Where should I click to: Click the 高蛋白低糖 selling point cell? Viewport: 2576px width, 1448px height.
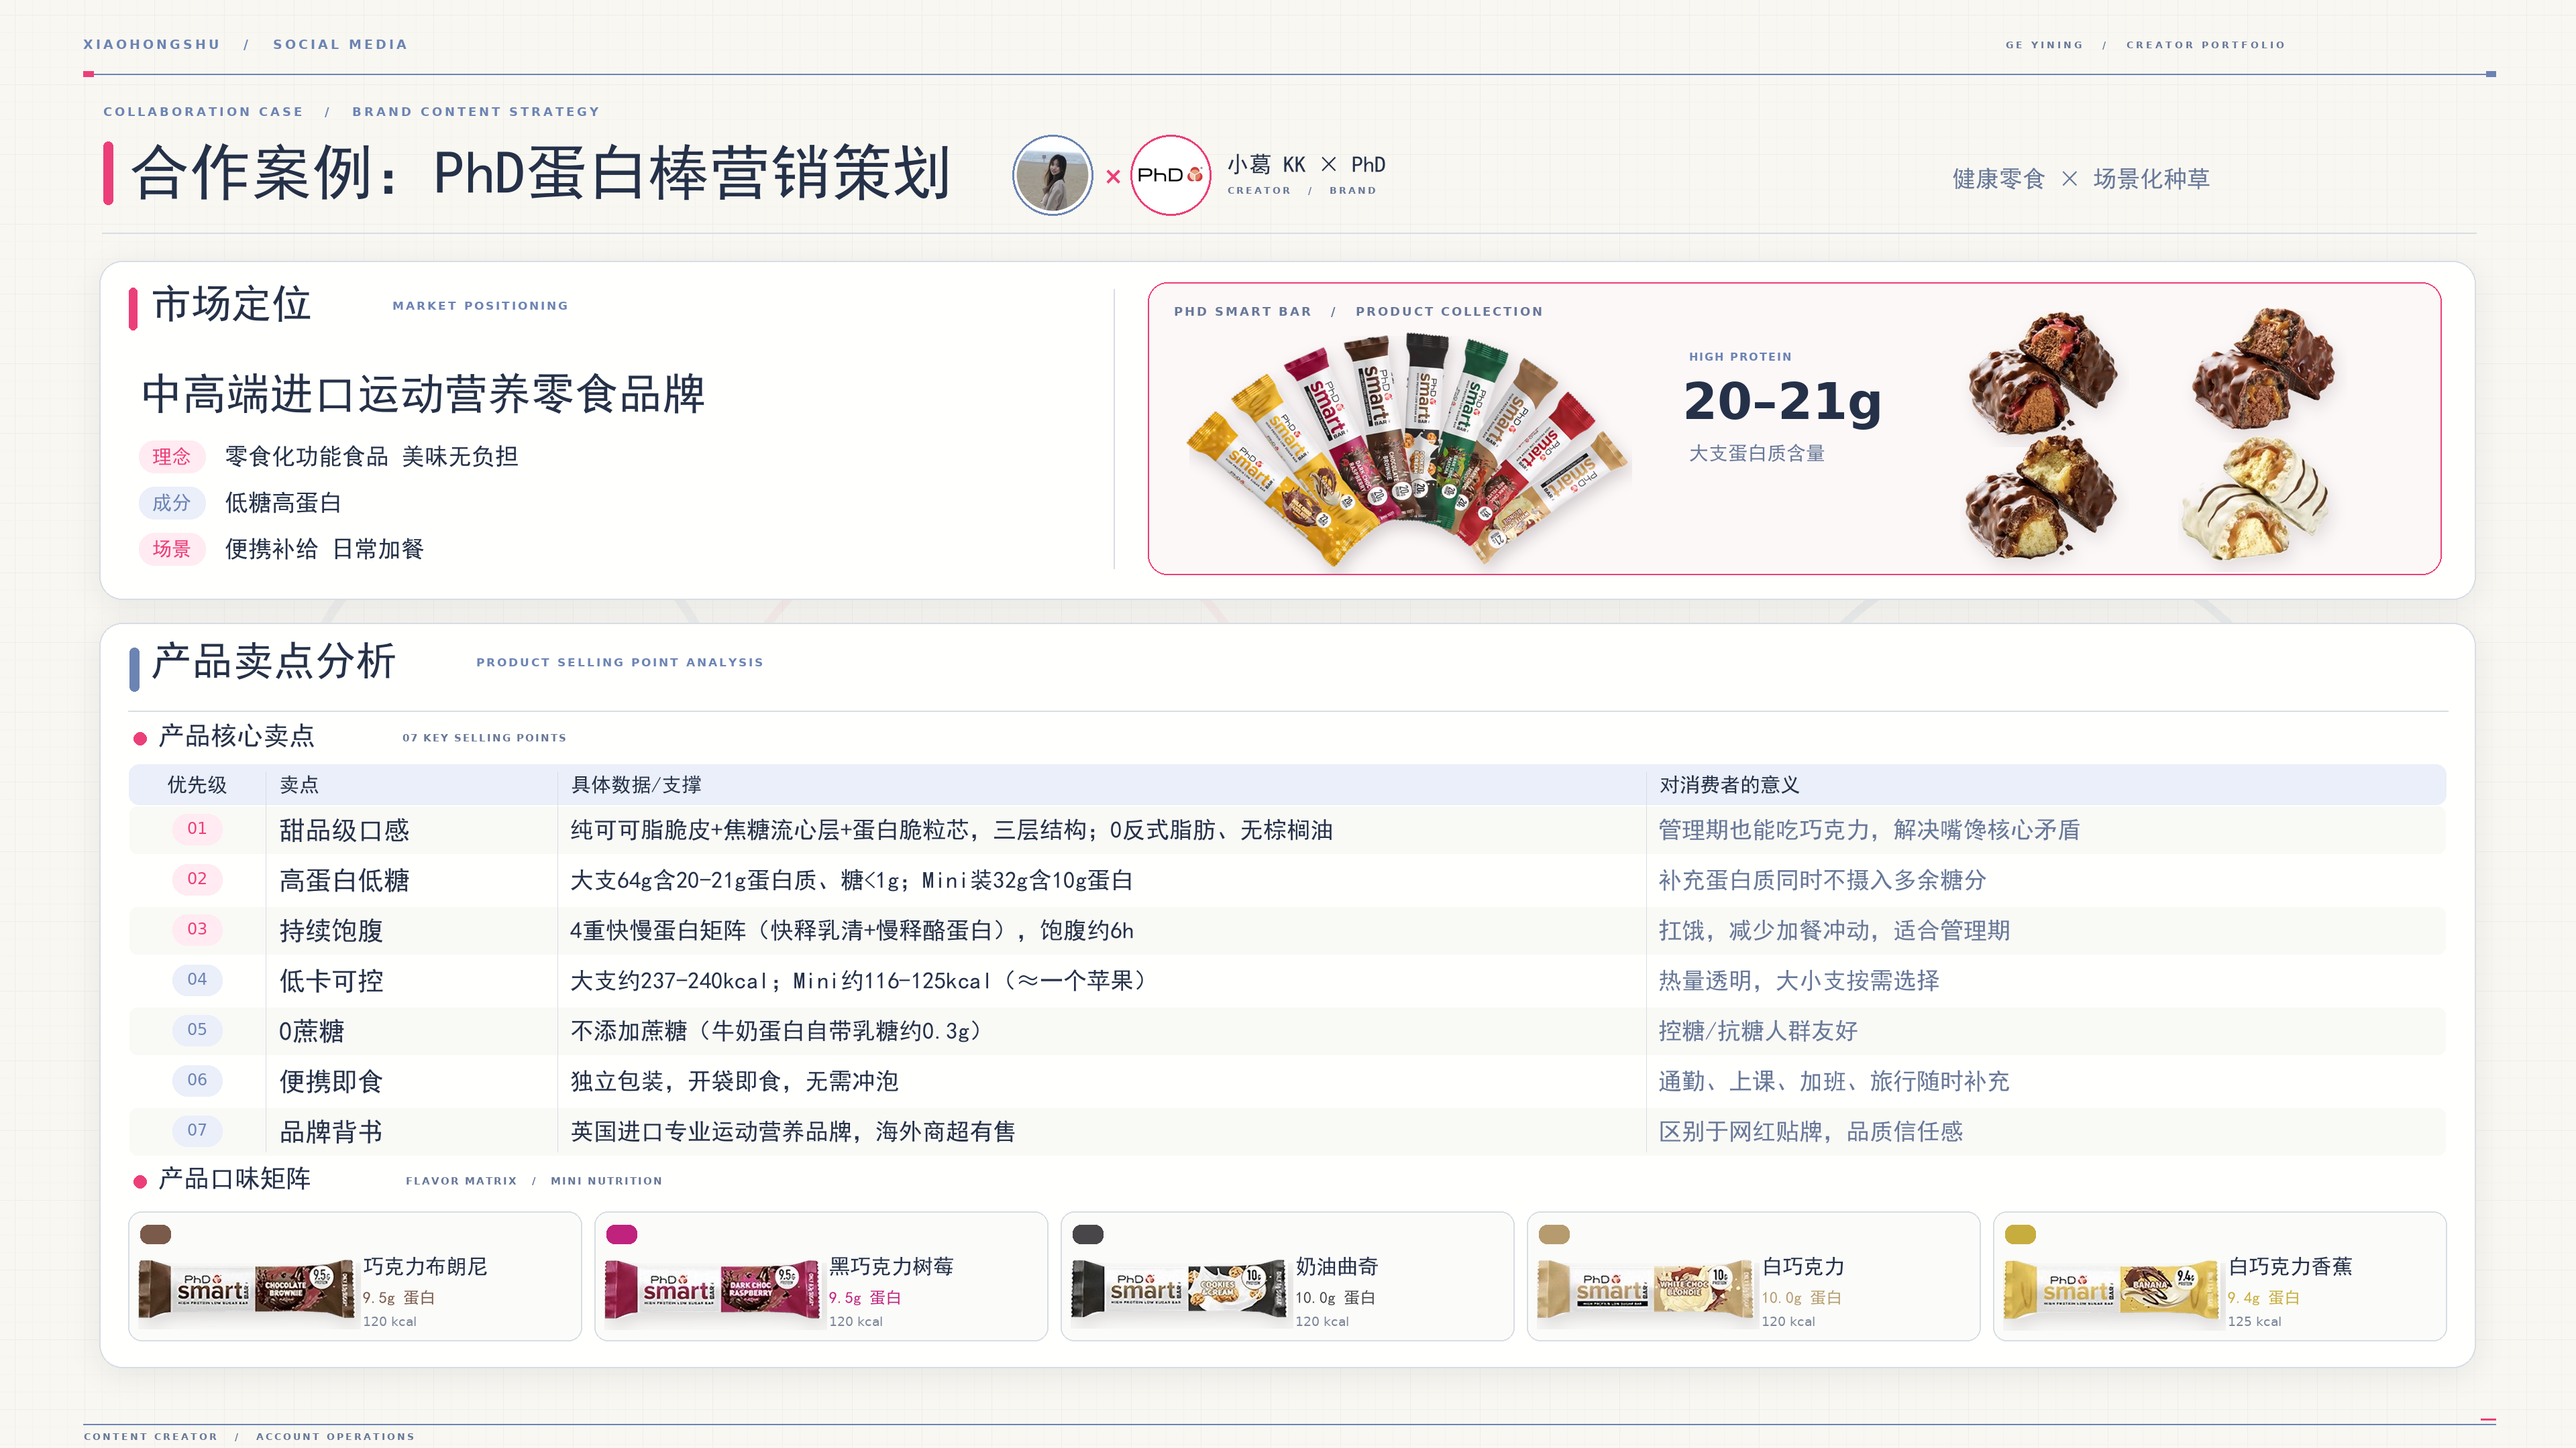point(344,880)
